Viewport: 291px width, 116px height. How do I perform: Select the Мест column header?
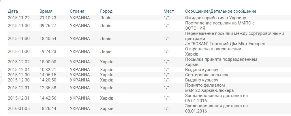[169, 11]
